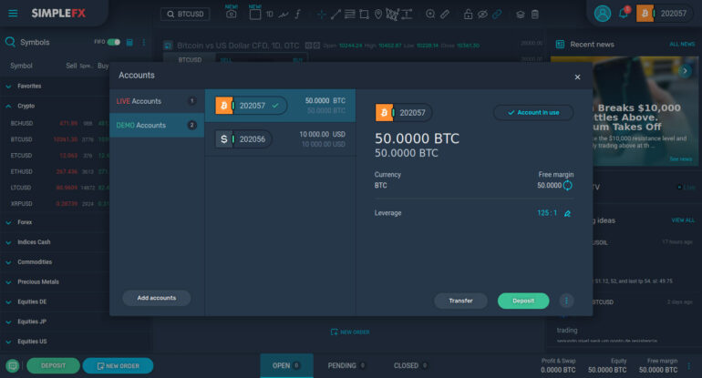
Task: Toggle lock all drawing tools
Action: pyautogui.click(x=468, y=15)
